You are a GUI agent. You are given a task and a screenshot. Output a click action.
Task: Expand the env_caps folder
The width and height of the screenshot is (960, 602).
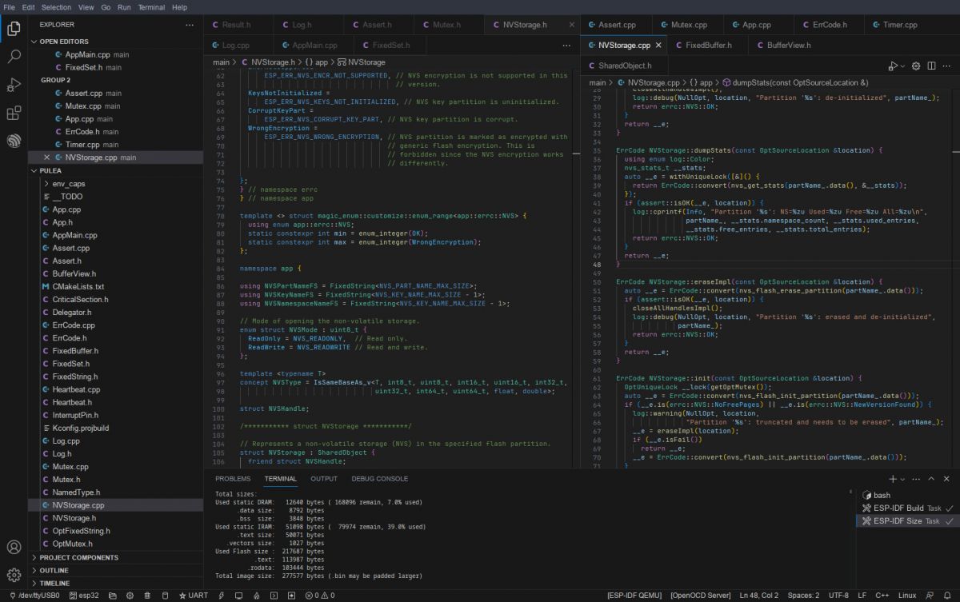point(69,184)
